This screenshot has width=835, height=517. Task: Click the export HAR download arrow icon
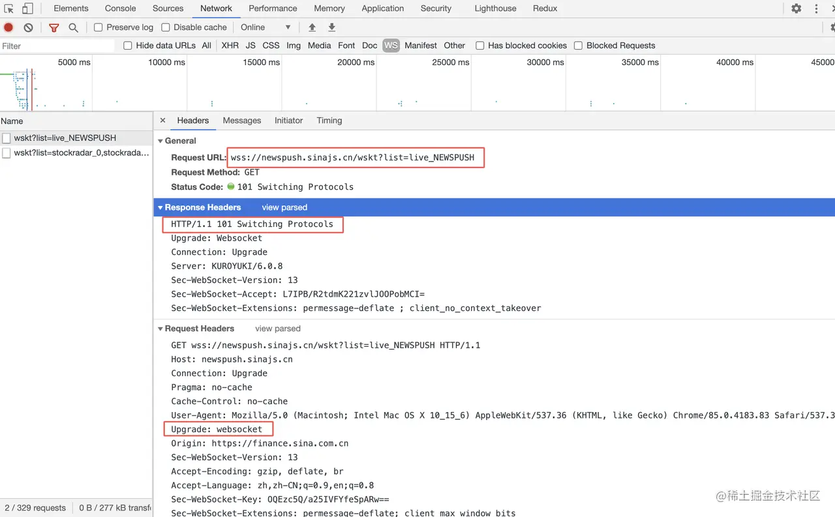pos(331,27)
